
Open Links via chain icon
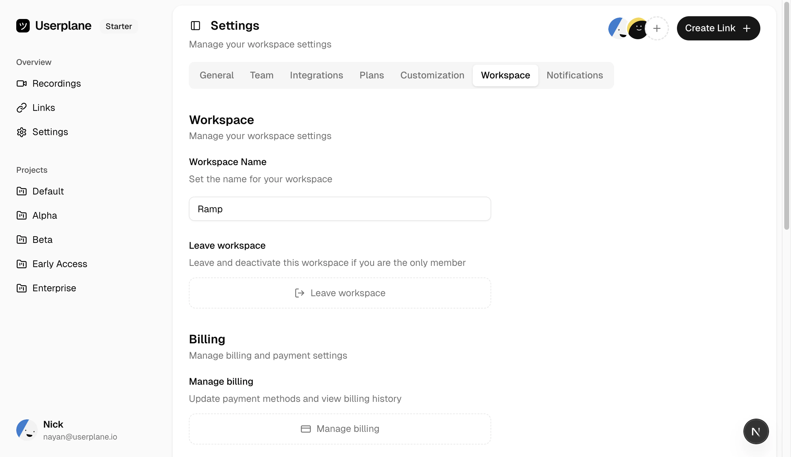pyautogui.click(x=21, y=108)
